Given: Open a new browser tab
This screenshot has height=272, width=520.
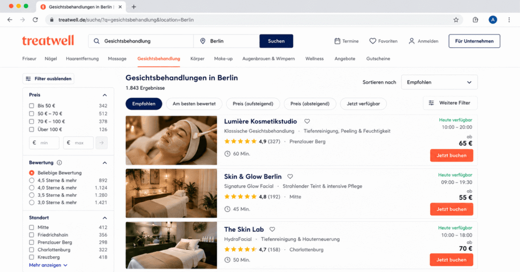Looking at the screenshot, I should pos(134,7).
